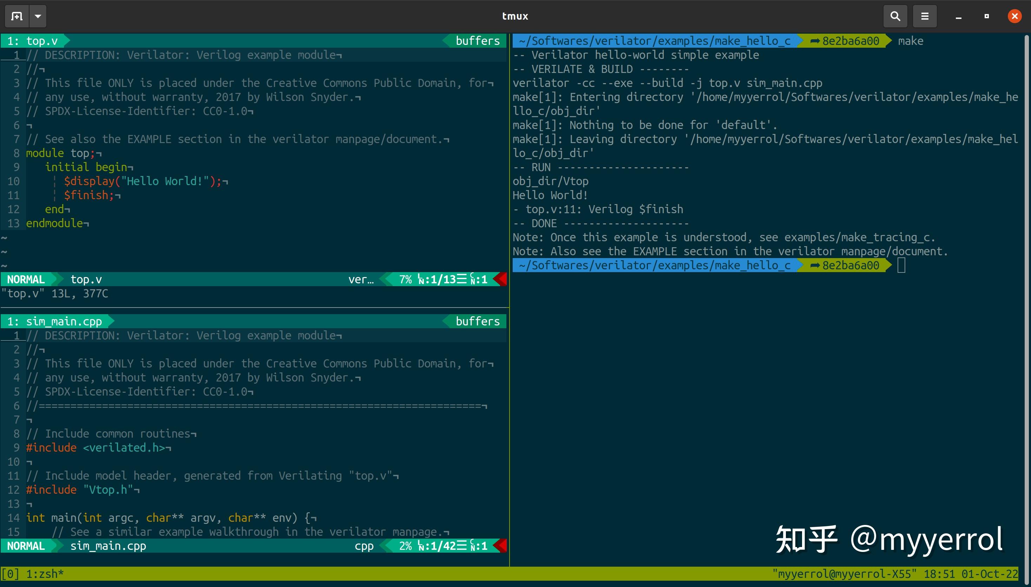Click the terminal search icon
Image resolution: width=1031 pixels, height=587 pixels.
coord(895,16)
